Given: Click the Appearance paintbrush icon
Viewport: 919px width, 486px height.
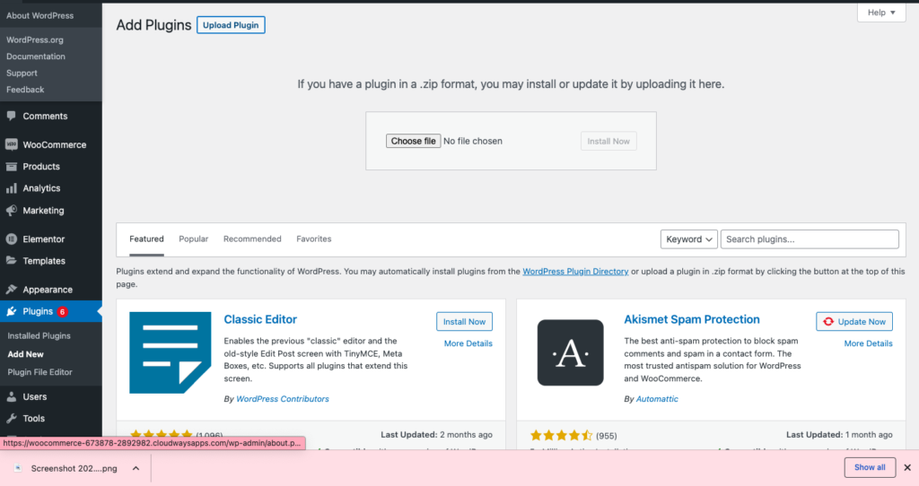Looking at the screenshot, I should 11,290.
